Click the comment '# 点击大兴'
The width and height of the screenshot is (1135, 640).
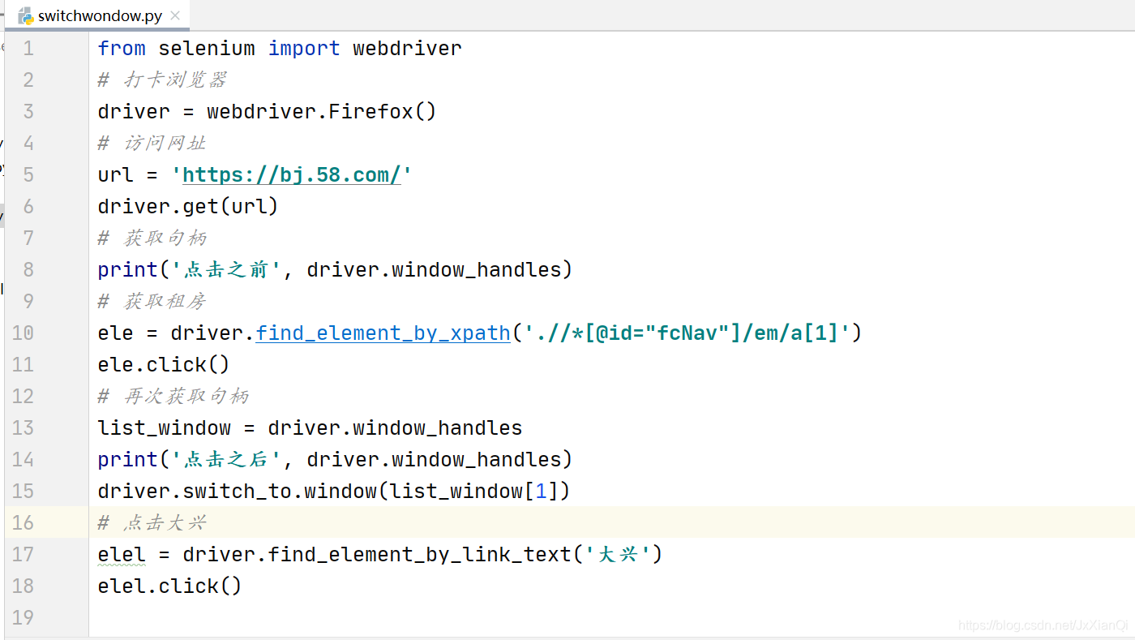(x=152, y=522)
